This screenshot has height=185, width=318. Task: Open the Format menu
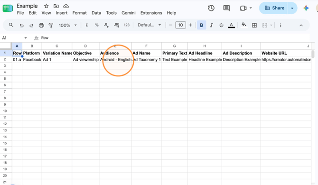[x=80, y=13]
